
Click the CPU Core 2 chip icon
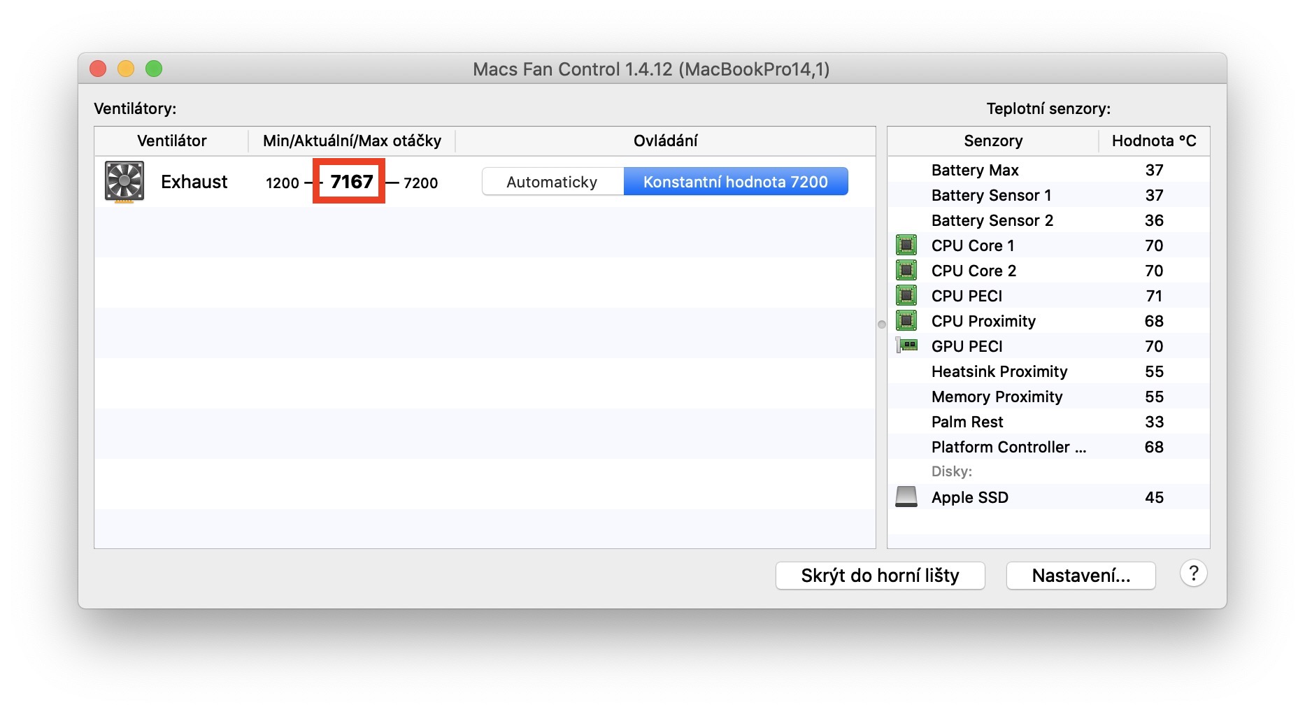tap(906, 271)
